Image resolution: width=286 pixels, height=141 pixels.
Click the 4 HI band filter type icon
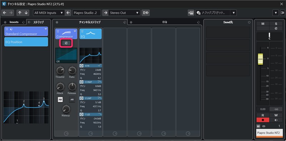coord(100,66)
